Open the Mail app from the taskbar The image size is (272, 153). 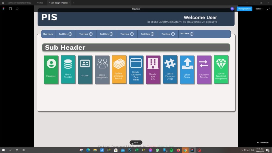pyautogui.click(x=123, y=150)
